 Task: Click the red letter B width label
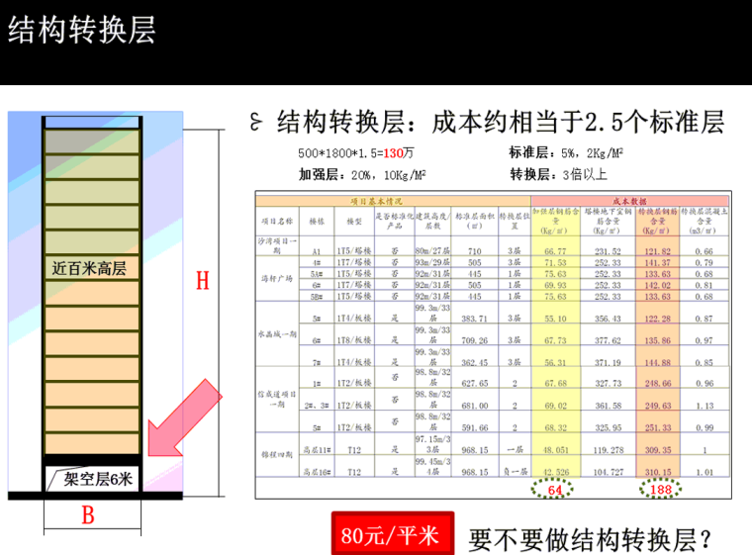click(87, 515)
